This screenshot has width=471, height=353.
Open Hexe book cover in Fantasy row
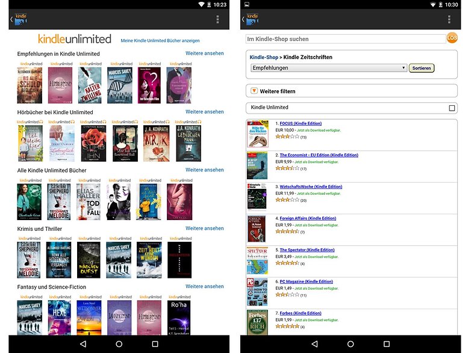tap(60, 318)
